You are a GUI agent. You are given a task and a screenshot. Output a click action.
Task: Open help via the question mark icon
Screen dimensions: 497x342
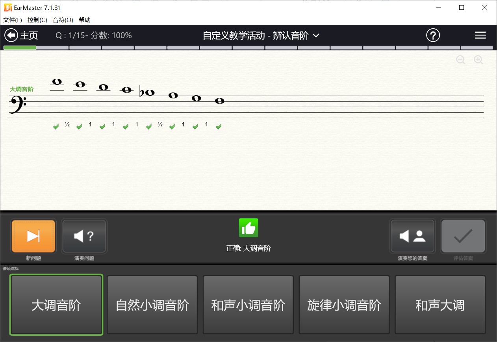433,35
